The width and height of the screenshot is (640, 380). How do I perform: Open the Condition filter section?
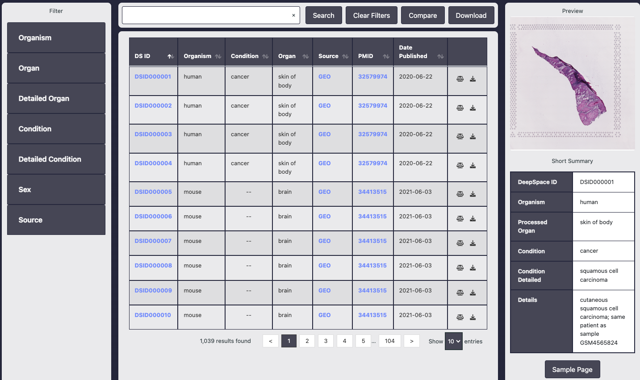[56, 129]
